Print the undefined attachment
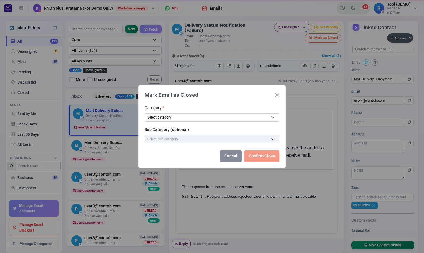Image resolution: width=424 pixels, height=253 pixels. (333, 66)
